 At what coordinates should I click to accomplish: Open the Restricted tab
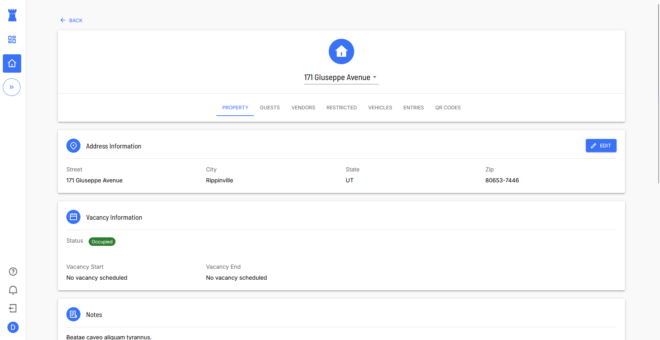click(341, 108)
